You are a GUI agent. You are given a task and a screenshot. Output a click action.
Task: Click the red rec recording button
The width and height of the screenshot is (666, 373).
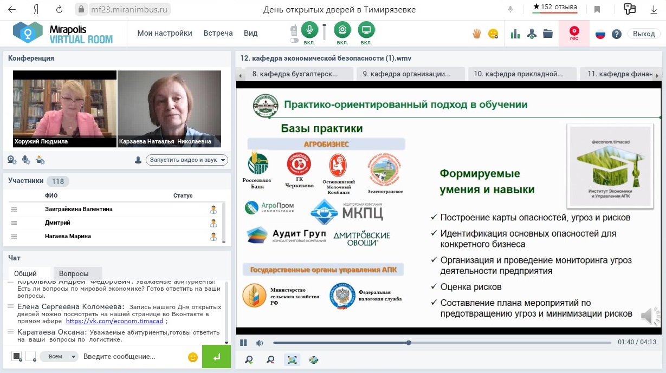click(573, 34)
